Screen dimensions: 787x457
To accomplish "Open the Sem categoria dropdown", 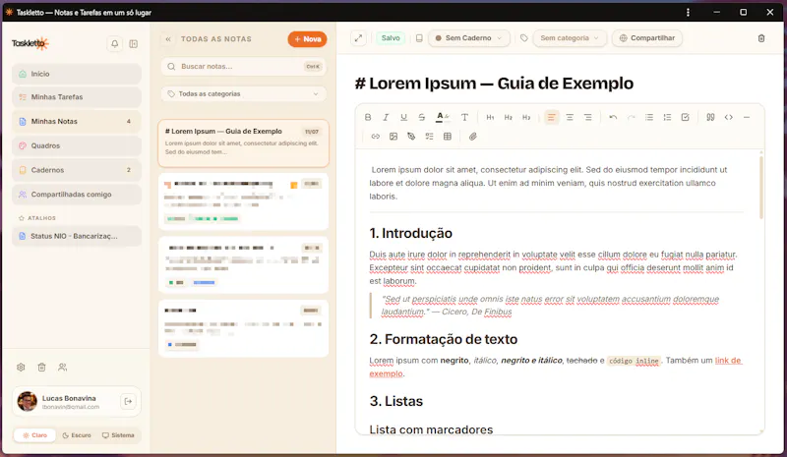I will [x=570, y=38].
